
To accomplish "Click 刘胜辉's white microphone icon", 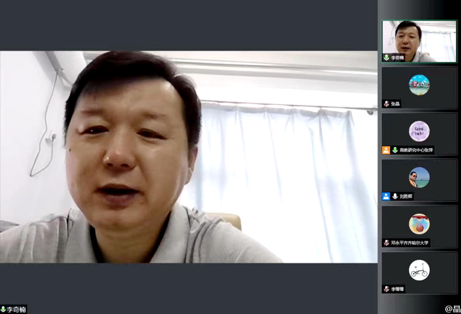I will click(x=395, y=196).
